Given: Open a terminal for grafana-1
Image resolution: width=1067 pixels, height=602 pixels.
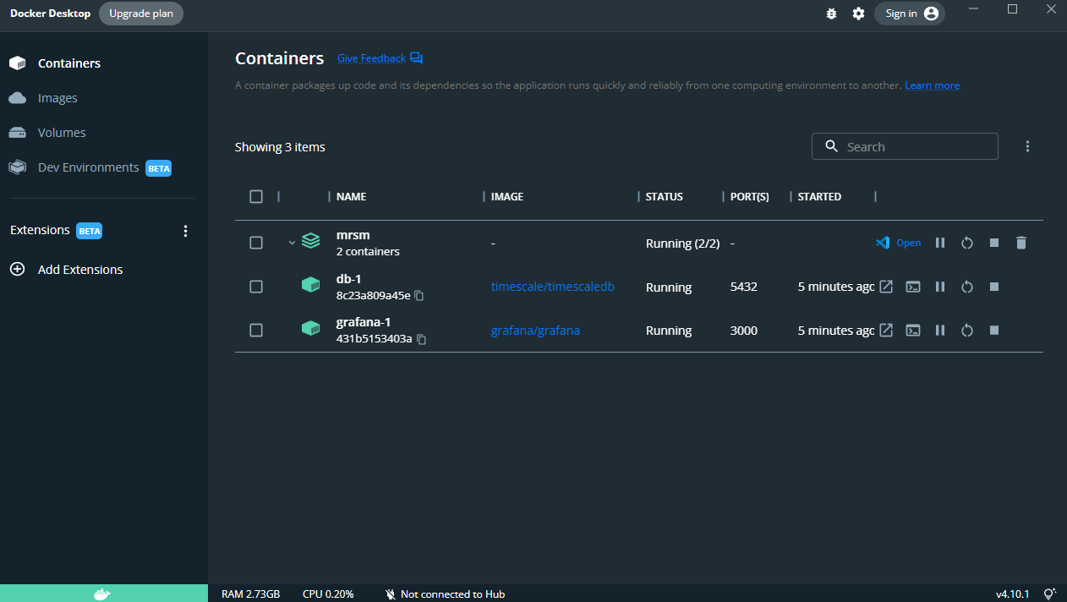Looking at the screenshot, I should click(x=912, y=330).
